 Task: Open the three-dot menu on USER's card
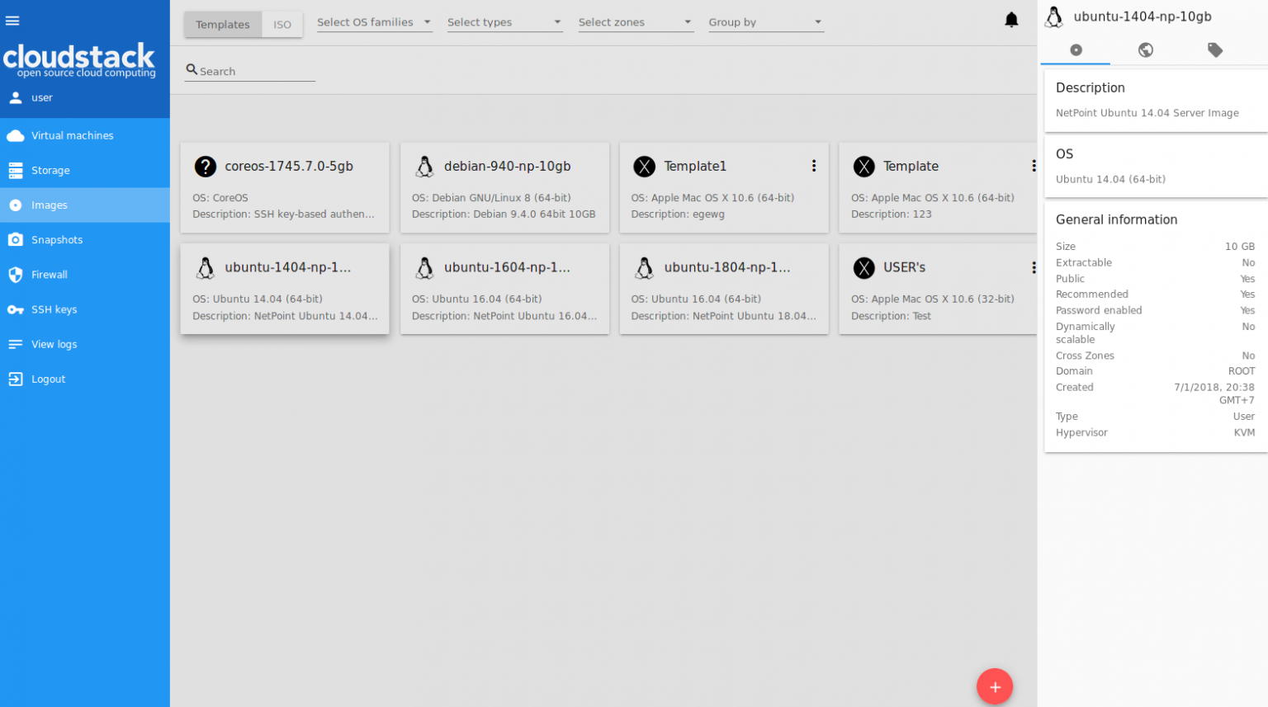coord(1033,267)
